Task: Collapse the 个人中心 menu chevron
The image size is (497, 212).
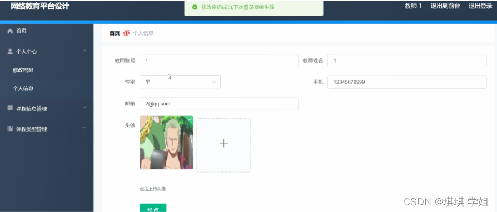Action: coord(85,51)
